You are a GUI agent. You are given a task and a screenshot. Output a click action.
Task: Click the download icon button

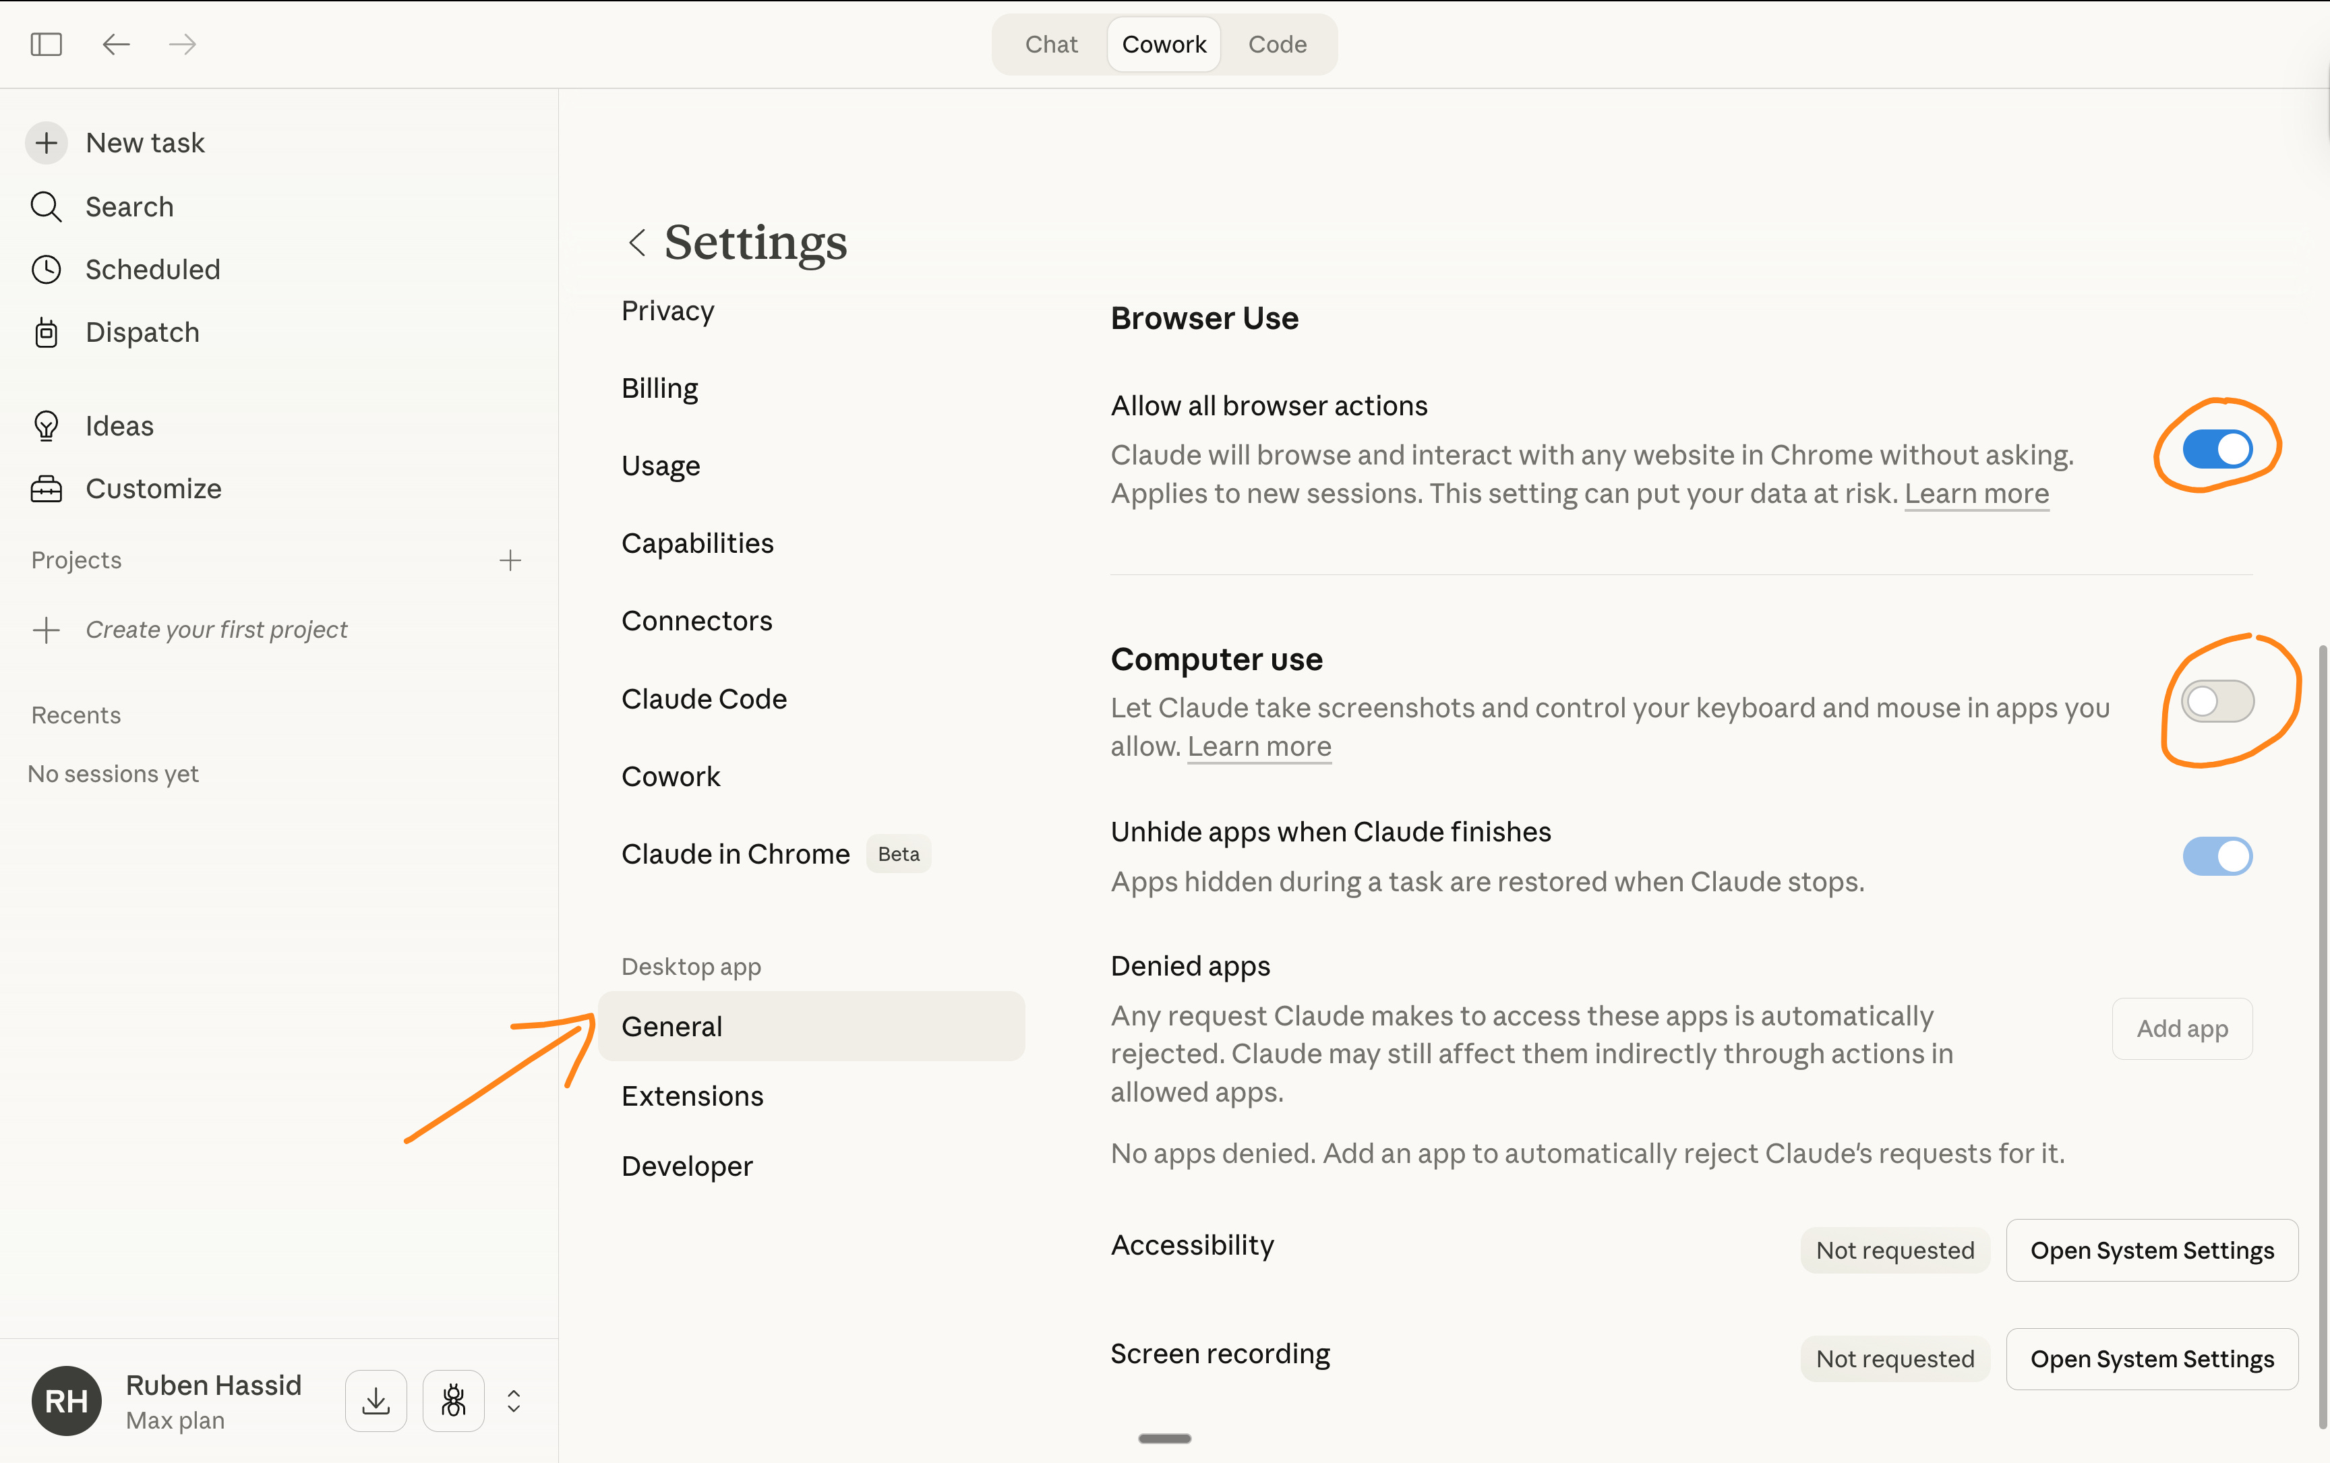(376, 1400)
